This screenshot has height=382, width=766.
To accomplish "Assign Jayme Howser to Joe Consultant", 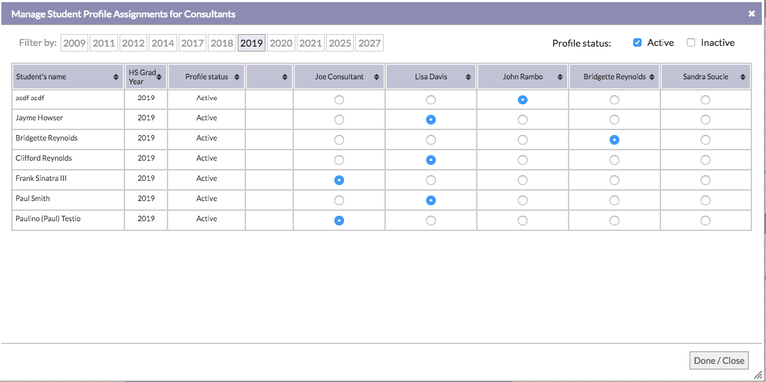I will pos(339,120).
